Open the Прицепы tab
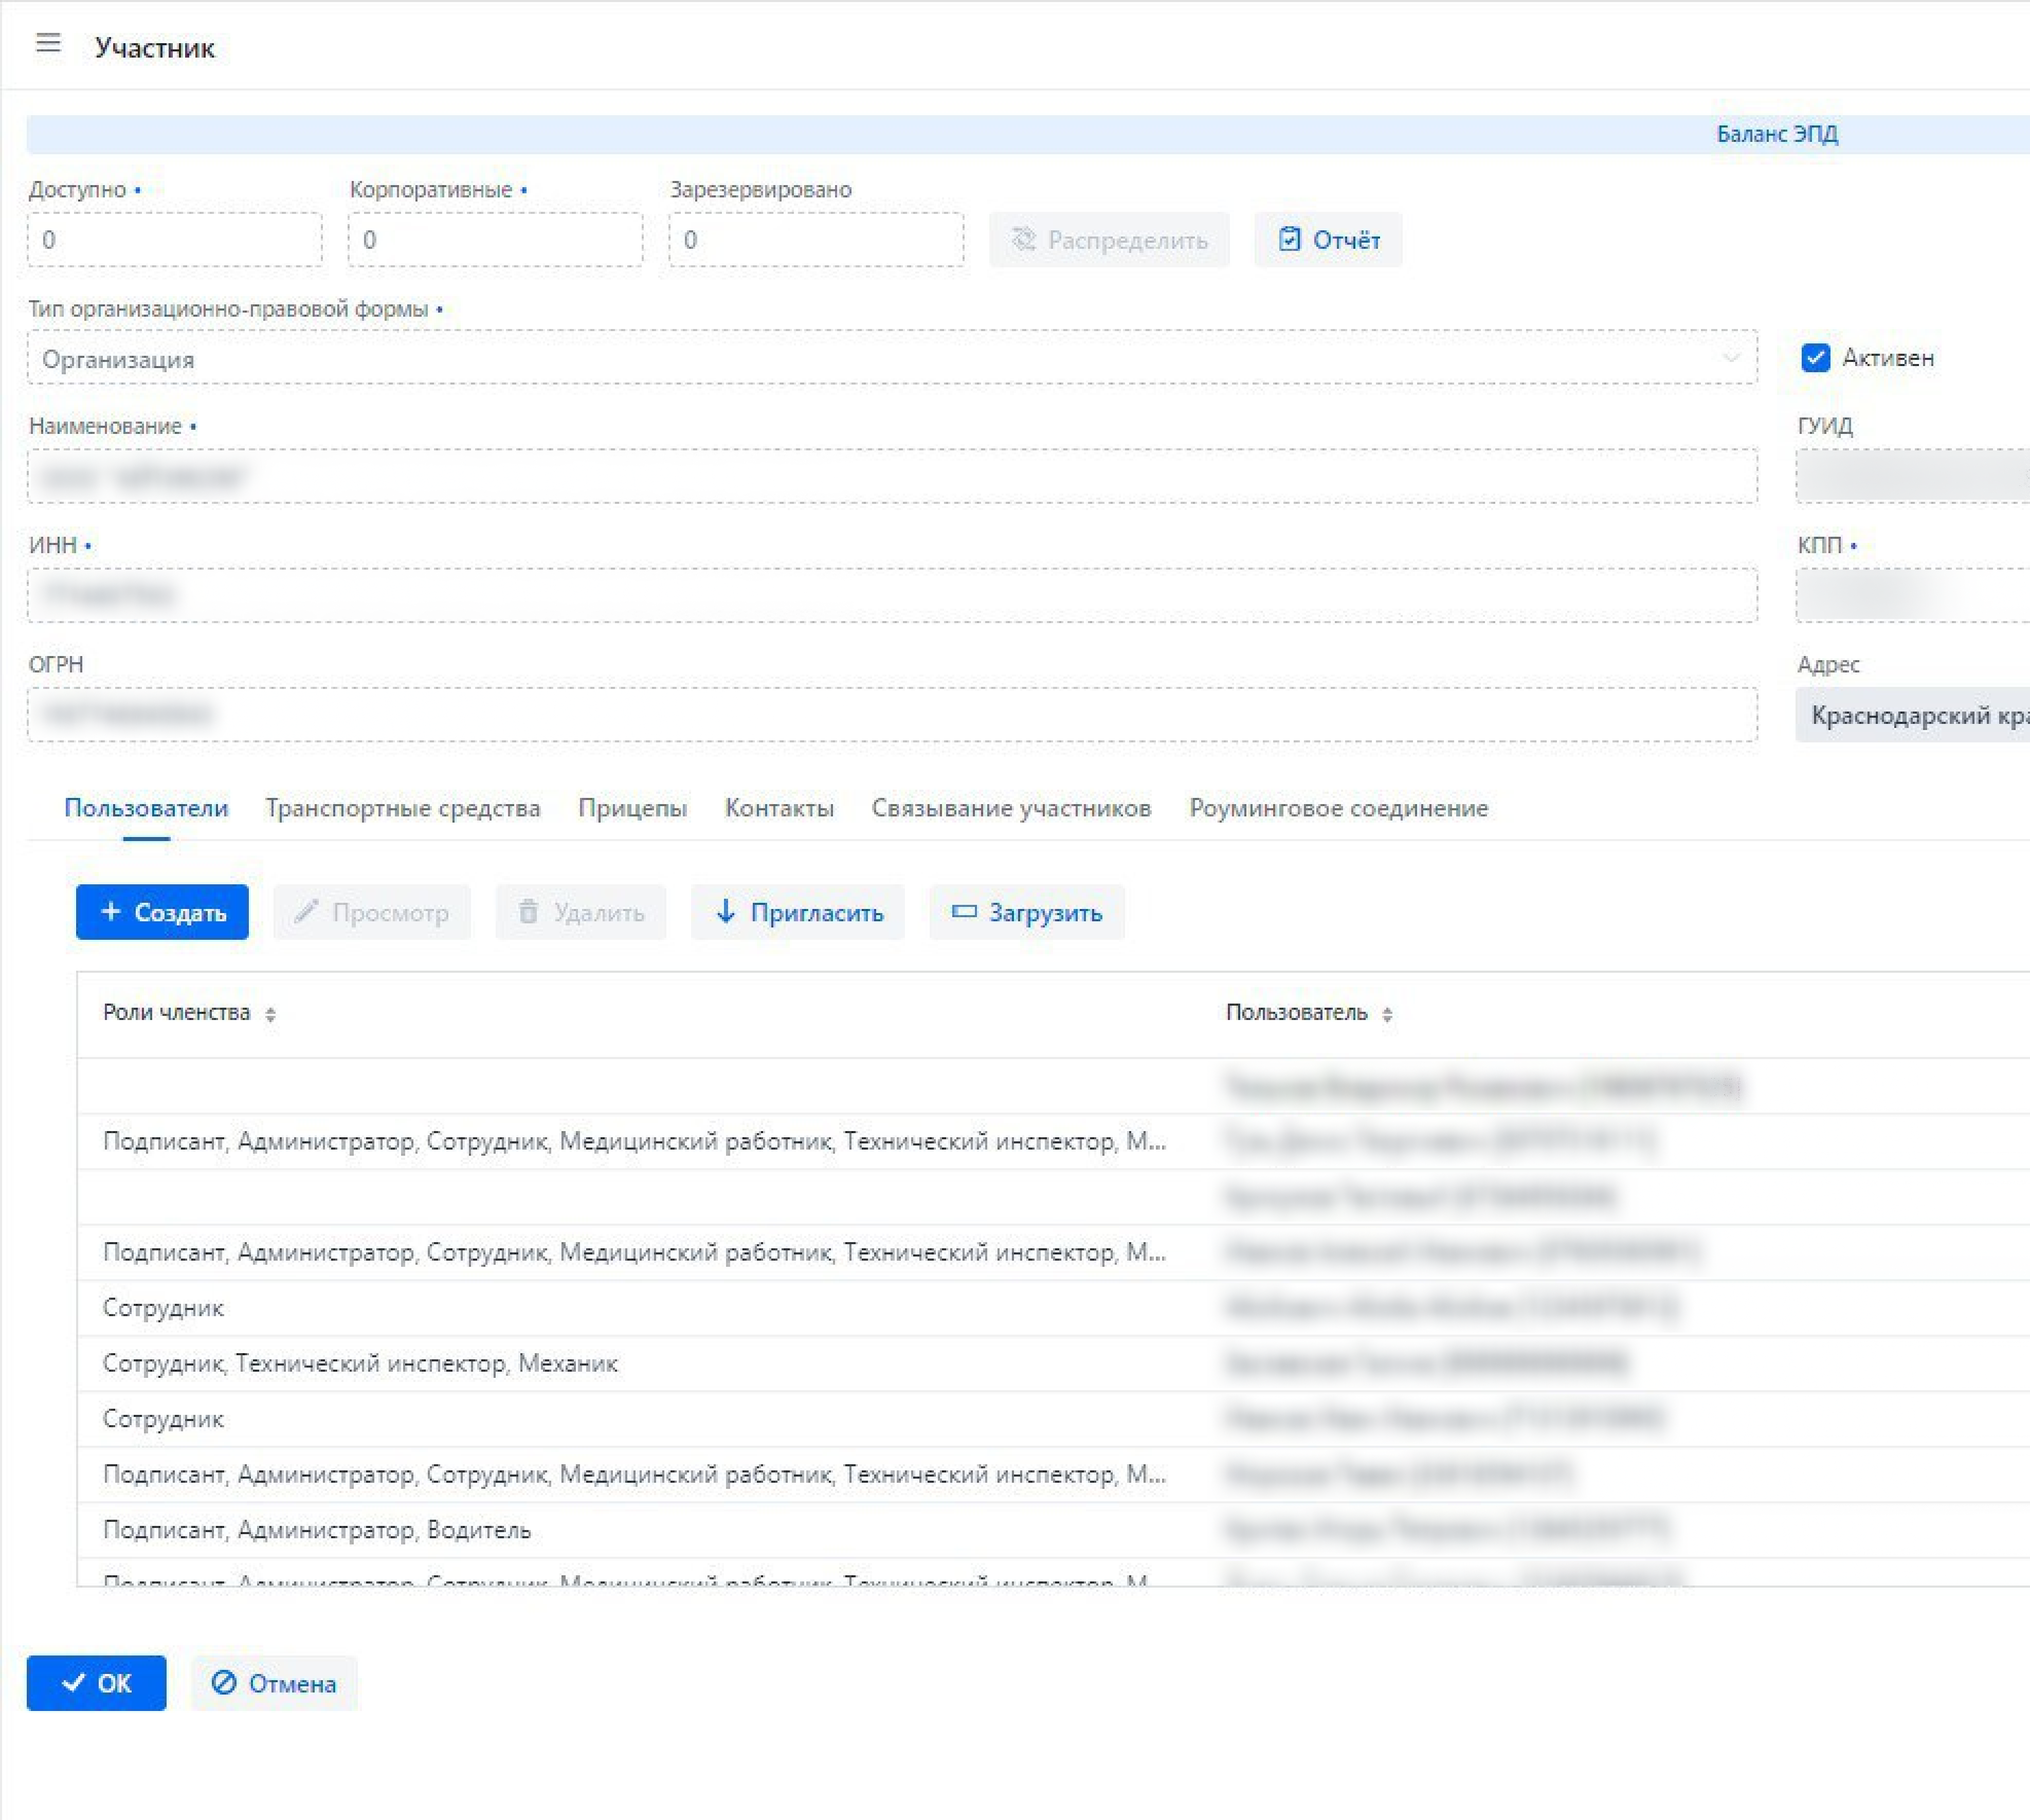Screen dimensions: 2030x1820 coord(632,808)
